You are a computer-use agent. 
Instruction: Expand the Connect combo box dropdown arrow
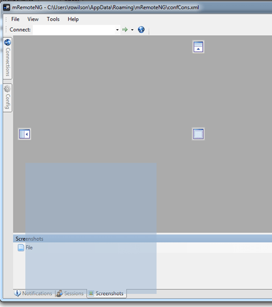click(x=118, y=30)
